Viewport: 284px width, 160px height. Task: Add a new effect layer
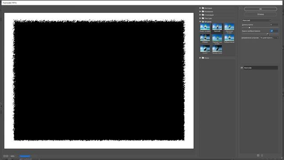[258, 155]
